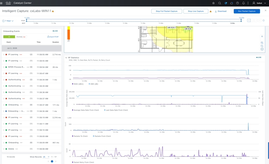This screenshot has height=164, width=269.
Task: Click the floor map zoom out icon
Action: click(x=262, y=46)
